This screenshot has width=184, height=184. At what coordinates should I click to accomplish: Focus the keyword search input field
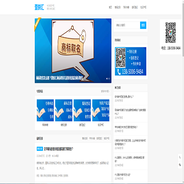coord(127,25)
